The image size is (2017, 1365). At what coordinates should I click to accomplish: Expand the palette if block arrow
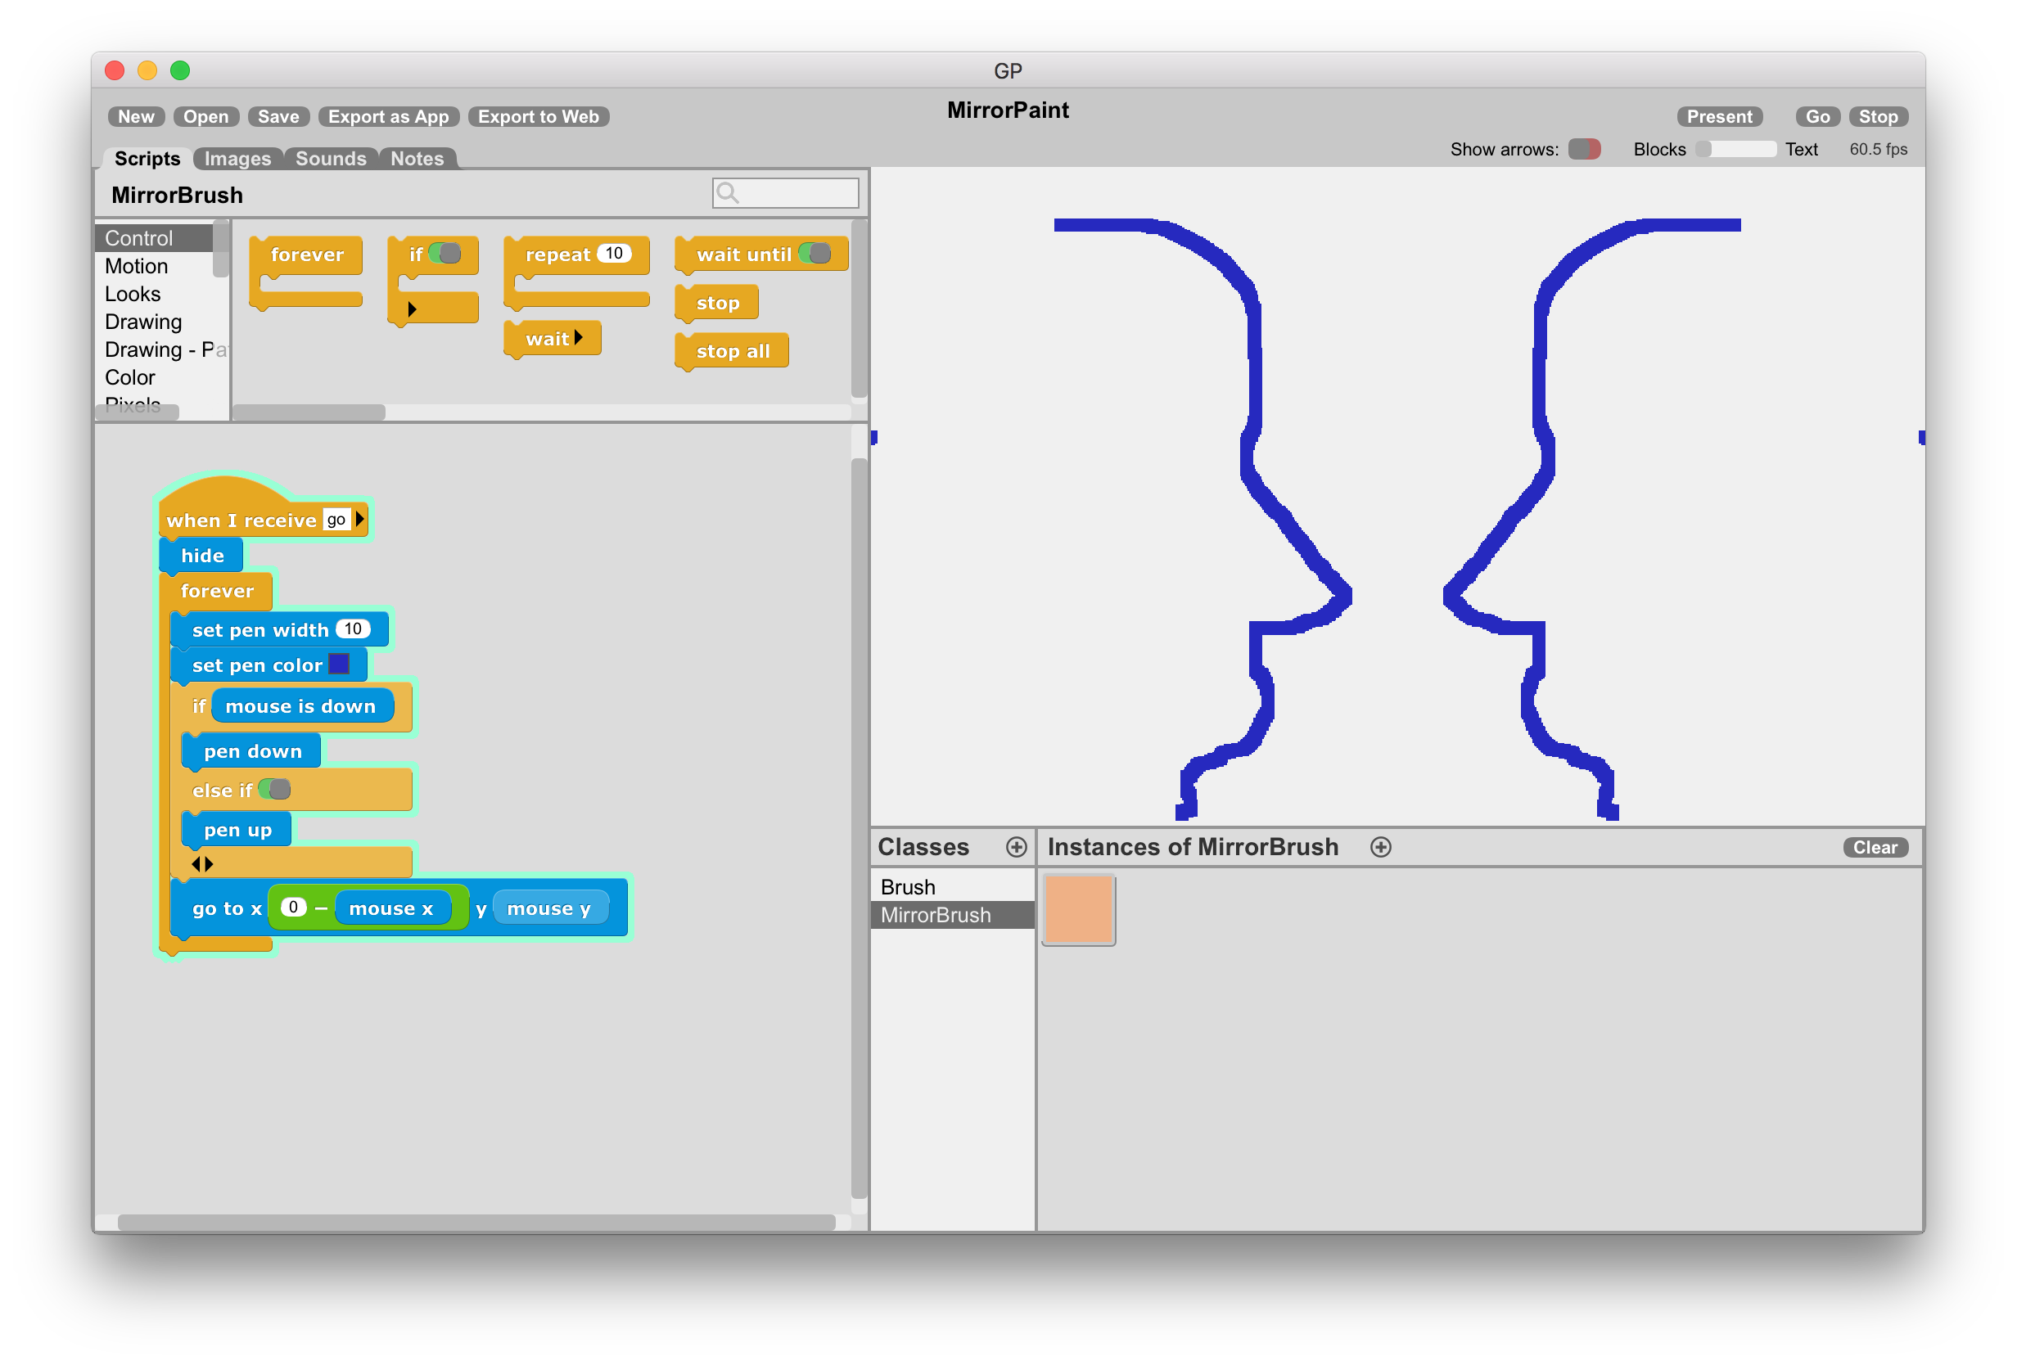[x=413, y=309]
